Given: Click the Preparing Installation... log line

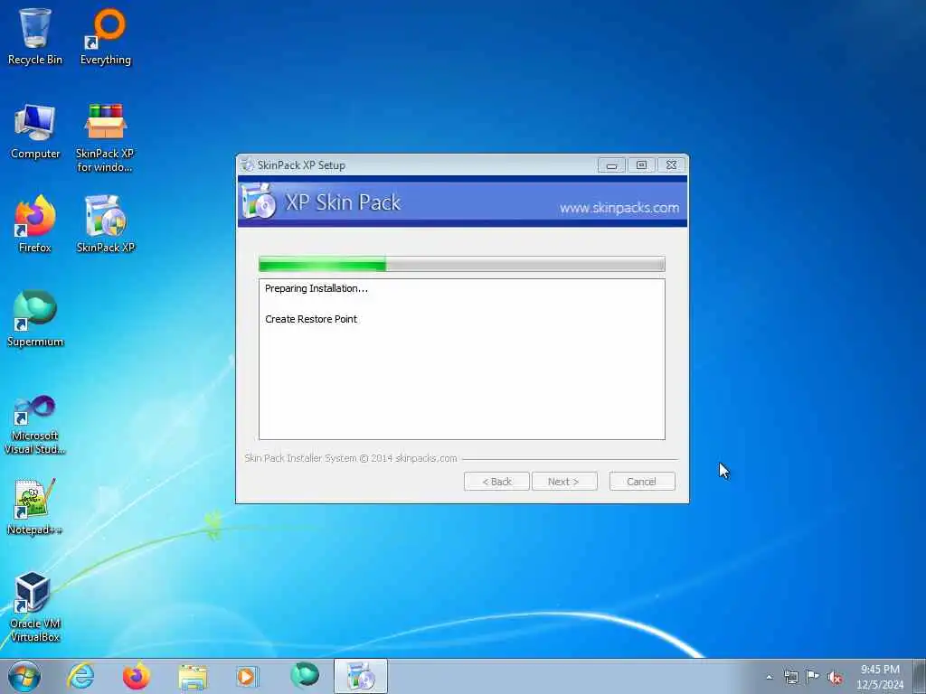Looking at the screenshot, I should tap(316, 288).
